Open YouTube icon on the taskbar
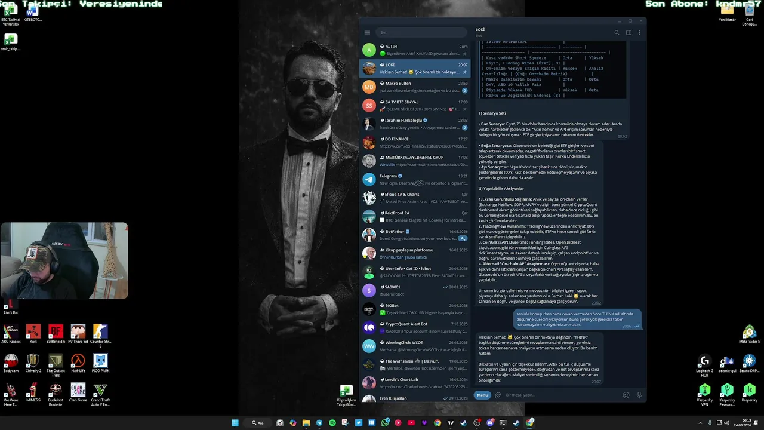Image resolution: width=764 pixels, height=430 pixels. (411, 423)
